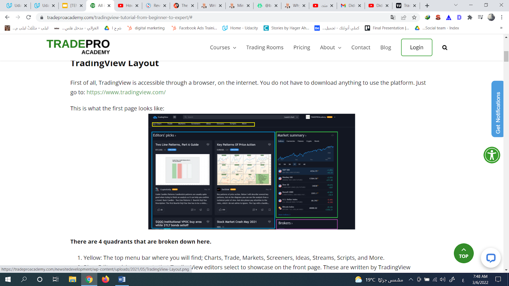Open the live chat bubble
Viewport: 509px width, 286px height.
tap(491, 258)
